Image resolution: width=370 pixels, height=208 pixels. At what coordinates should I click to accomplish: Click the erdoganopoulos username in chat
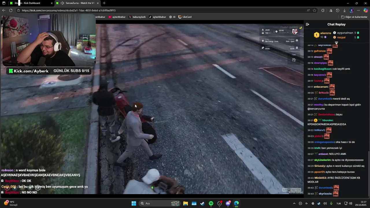[x=324, y=142]
